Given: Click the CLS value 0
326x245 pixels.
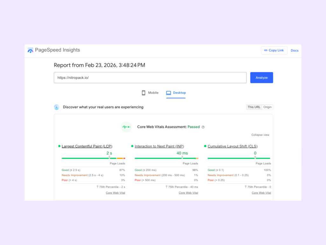Looking at the screenshot, I should (x=255, y=153).
